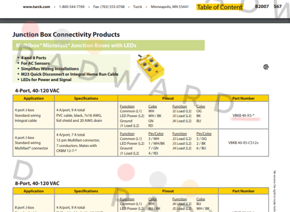Viewport: 290px width, 212px height.
Task: Click the CE certification mark icon
Action: pyautogui.click(x=266, y=67)
